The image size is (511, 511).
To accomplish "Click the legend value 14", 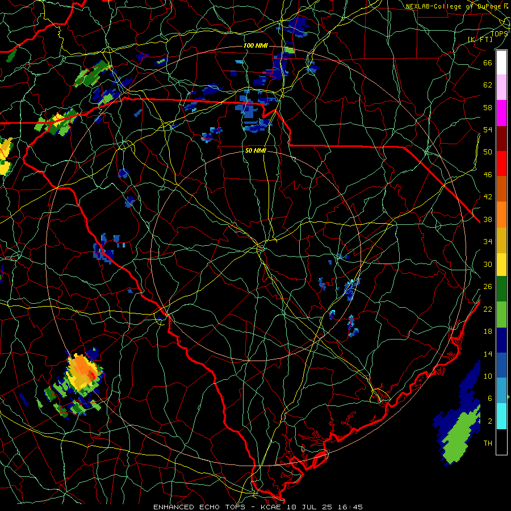I will (488, 354).
